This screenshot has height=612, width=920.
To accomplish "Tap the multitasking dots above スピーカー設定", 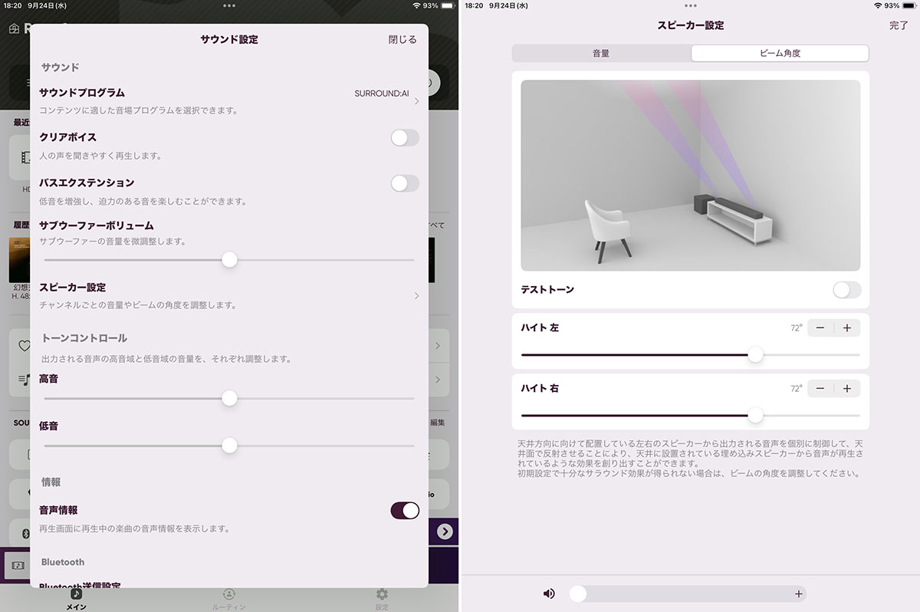I will (x=689, y=6).
